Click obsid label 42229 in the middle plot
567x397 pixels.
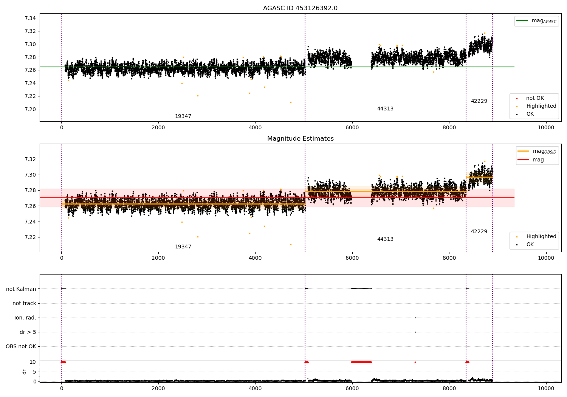coord(479,232)
